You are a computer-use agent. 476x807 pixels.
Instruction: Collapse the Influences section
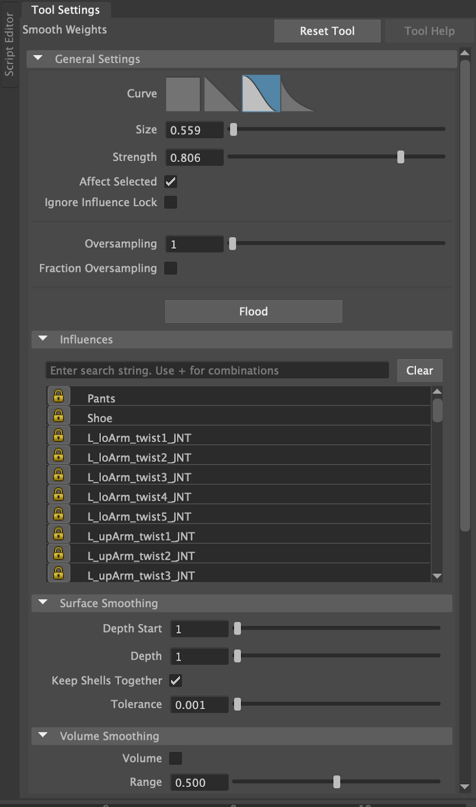tap(43, 339)
